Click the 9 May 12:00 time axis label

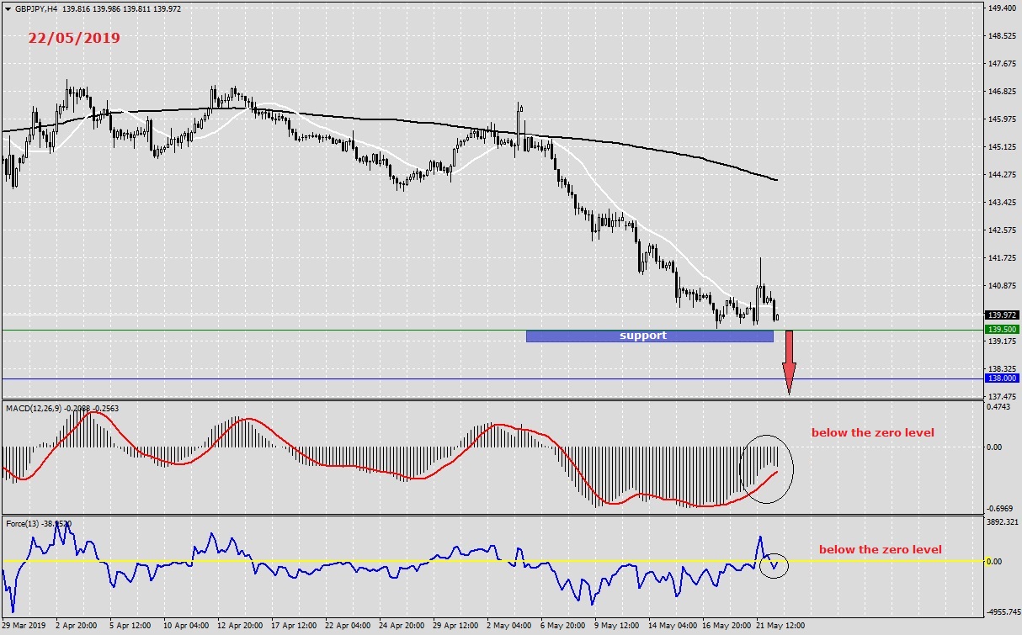click(x=615, y=627)
